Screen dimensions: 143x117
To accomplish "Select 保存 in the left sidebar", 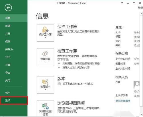I will 14,41.
